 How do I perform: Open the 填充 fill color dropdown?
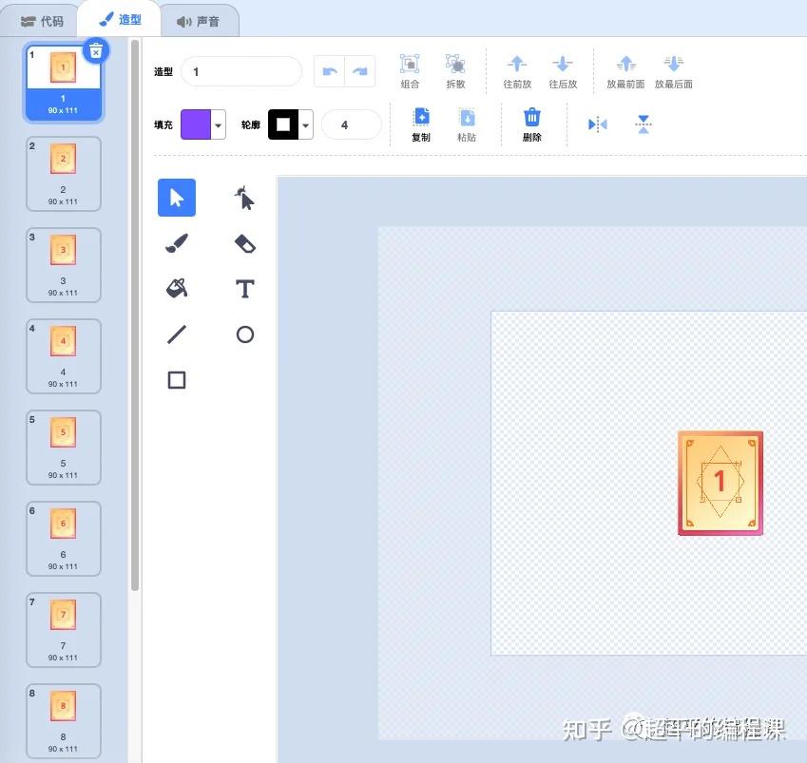pyautogui.click(x=217, y=124)
